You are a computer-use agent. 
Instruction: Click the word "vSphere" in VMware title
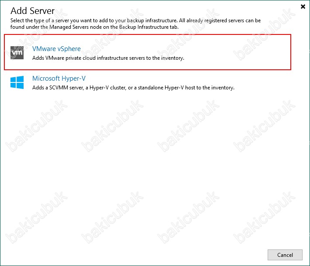coord(69,49)
